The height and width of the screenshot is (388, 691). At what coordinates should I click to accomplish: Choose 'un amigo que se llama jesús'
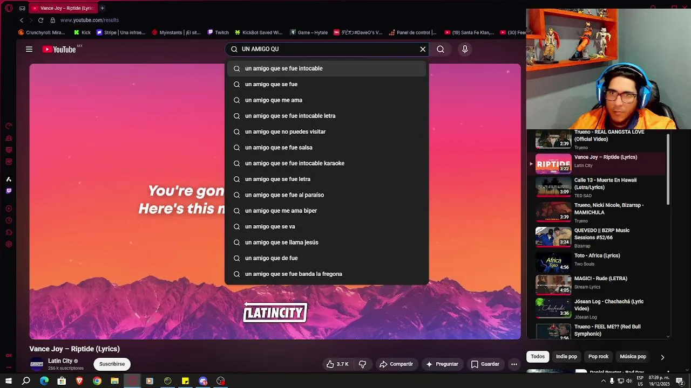tap(327, 242)
